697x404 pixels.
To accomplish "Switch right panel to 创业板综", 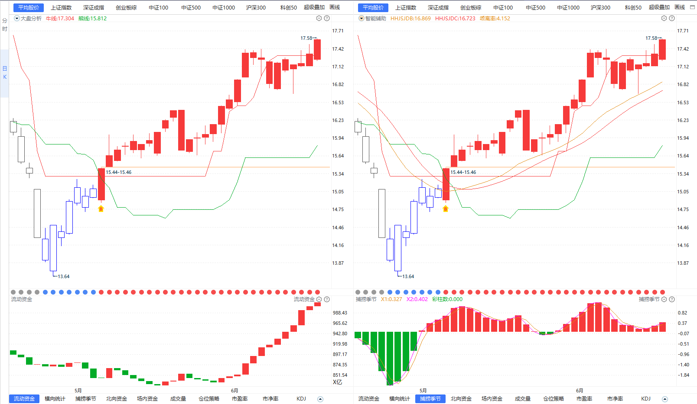I will click(x=471, y=8).
